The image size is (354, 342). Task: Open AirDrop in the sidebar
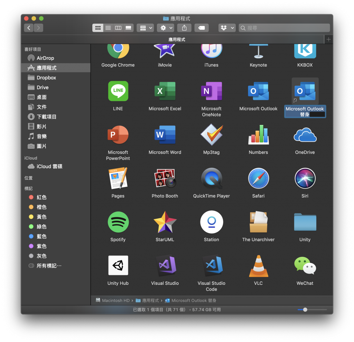tap(56, 58)
